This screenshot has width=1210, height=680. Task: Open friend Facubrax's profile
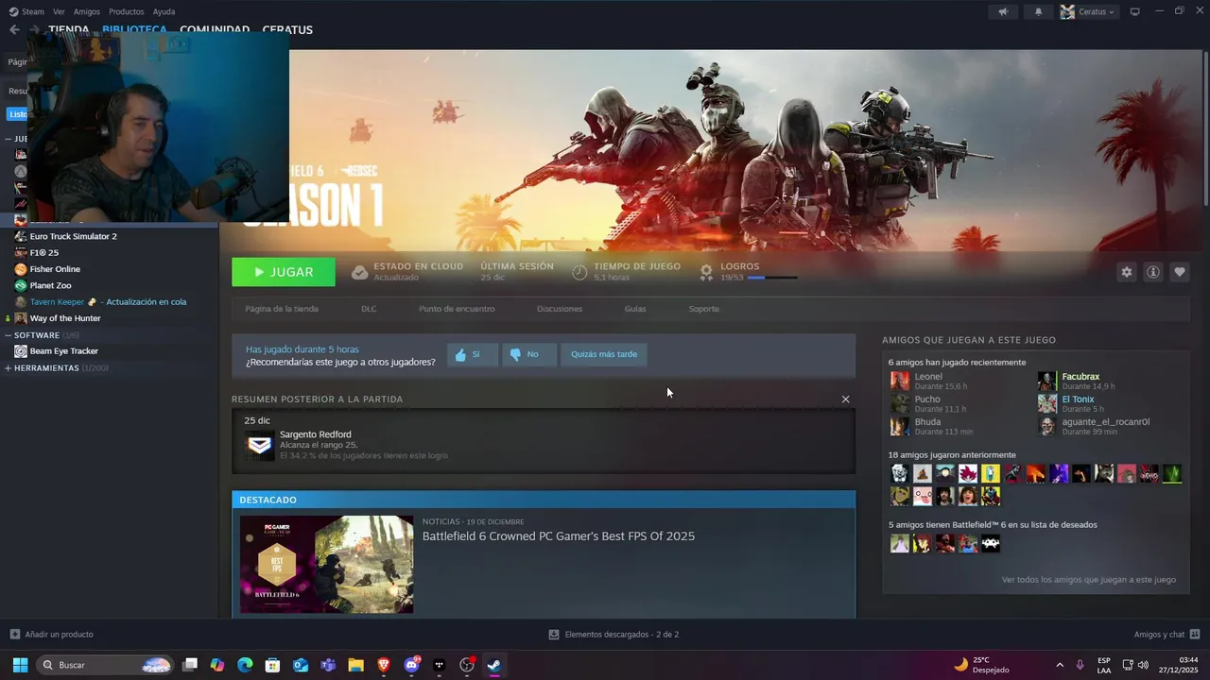pyautogui.click(x=1080, y=377)
